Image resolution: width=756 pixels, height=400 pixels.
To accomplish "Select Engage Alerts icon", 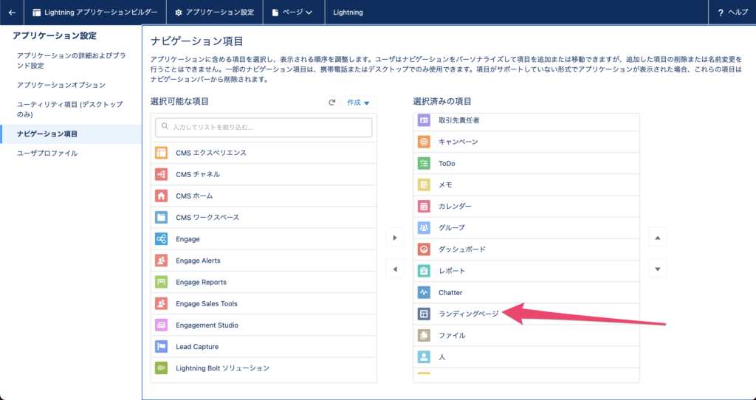I will pos(161,261).
